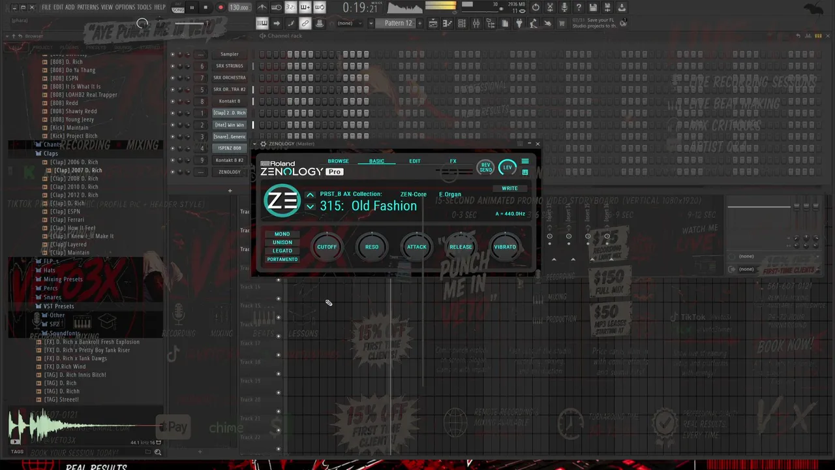835x470 pixels.
Task: Click the 130.000 tempo field
Action: click(x=239, y=8)
